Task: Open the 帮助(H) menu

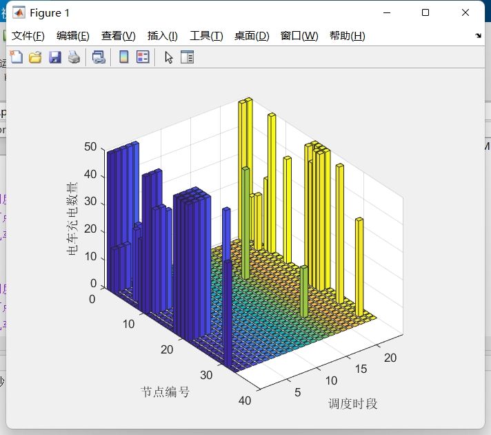Action: [348, 36]
